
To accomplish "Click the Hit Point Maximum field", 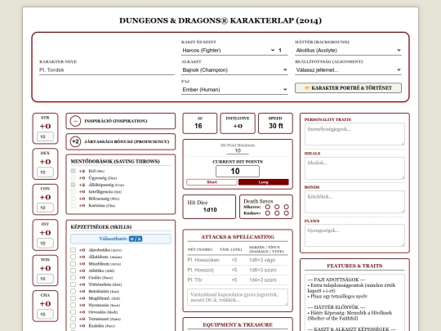I will pyautogui.click(x=238, y=150).
